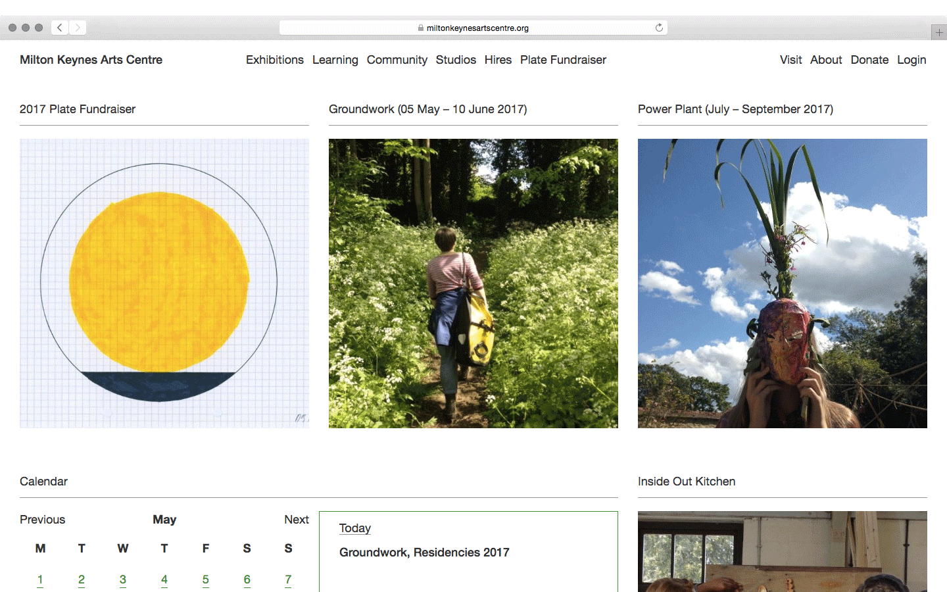Click the May month label
The width and height of the screenshot is (947, 592).
[x=164, y=520]
